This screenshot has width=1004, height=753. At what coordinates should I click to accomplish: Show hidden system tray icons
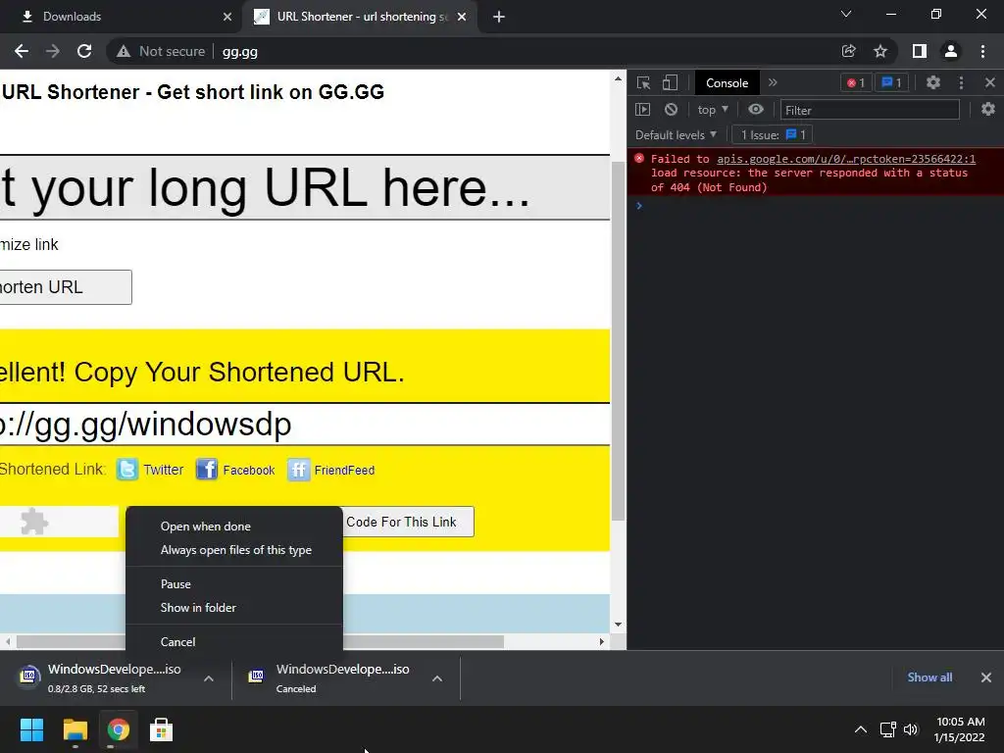(861, 729)
